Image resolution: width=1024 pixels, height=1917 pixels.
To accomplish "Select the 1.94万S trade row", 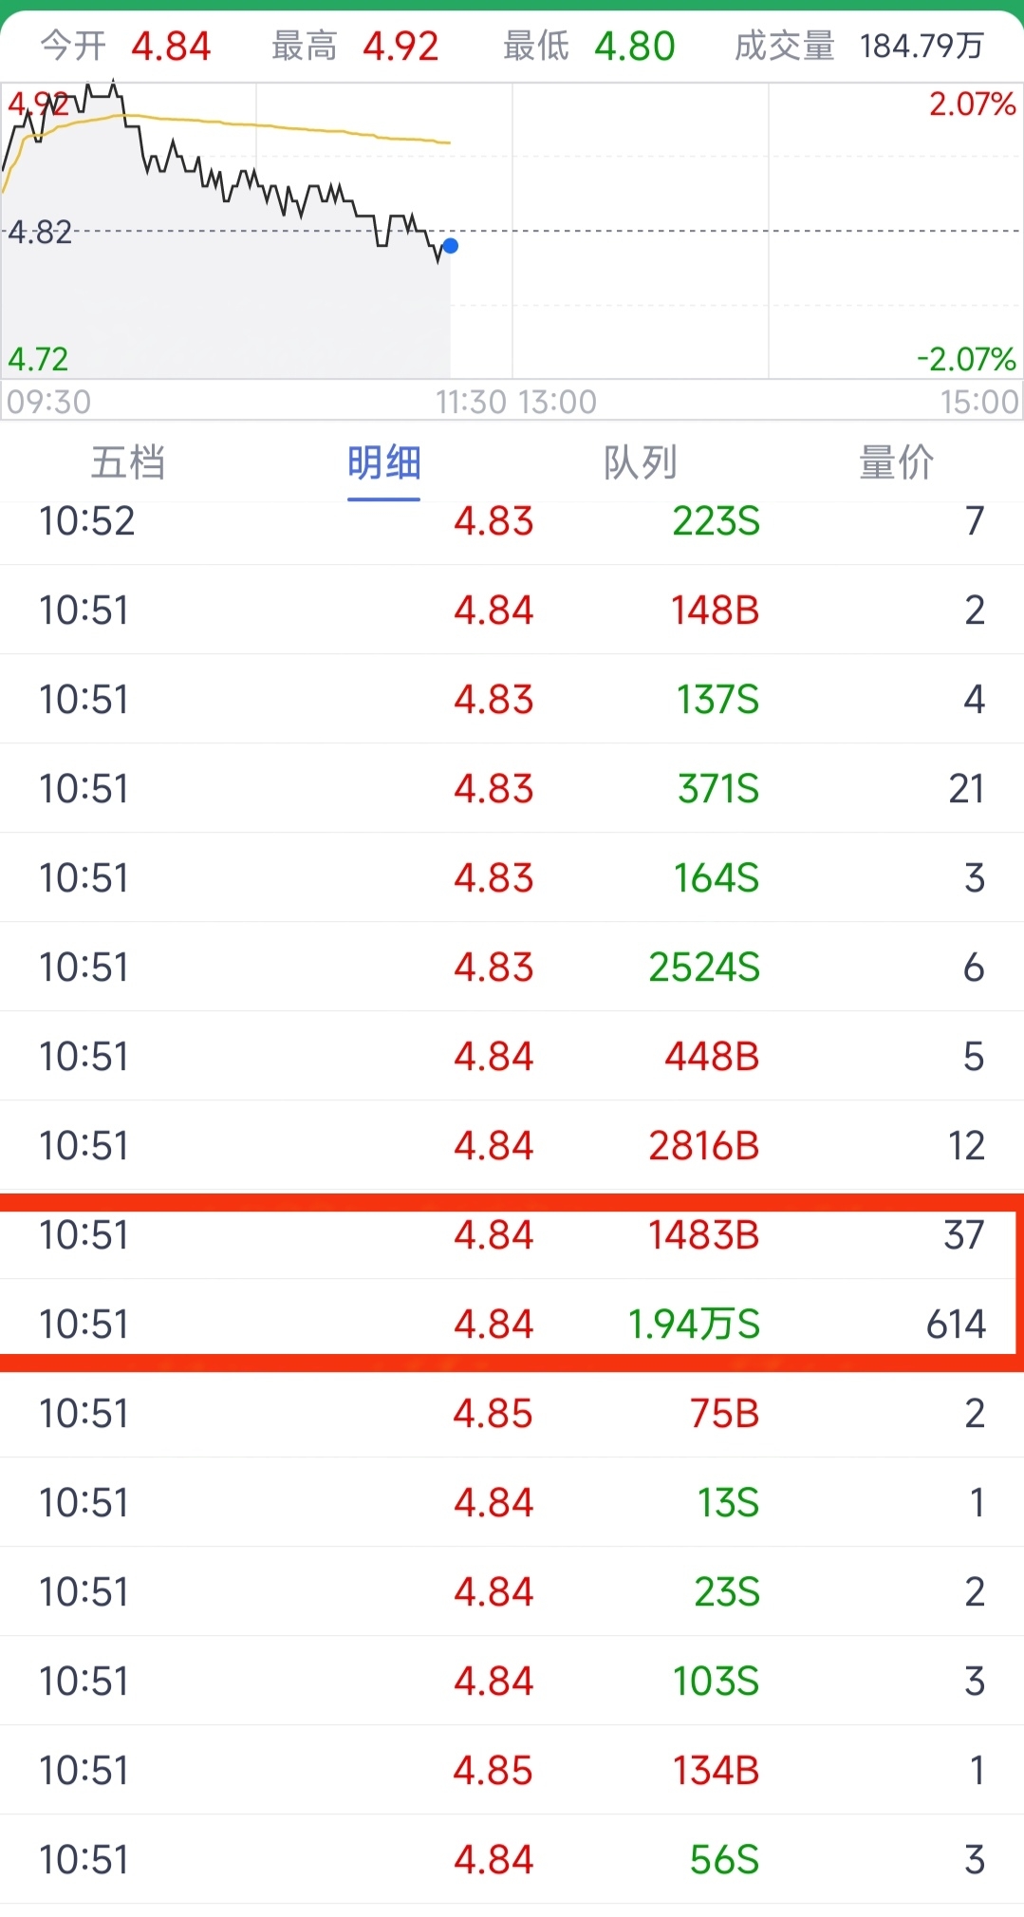I will tap(512, 1324).
